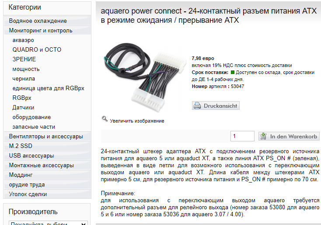Click the Увеличить изображение link
This screenshot has width=321, height=225.
point(137,121)
